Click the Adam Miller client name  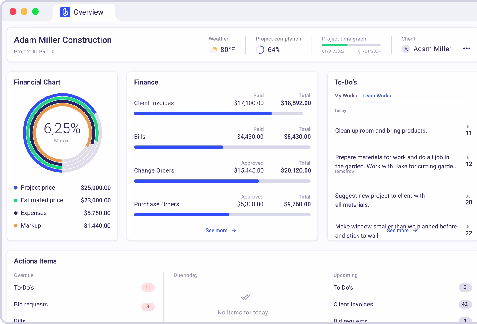pyautogui.click(x=432, y=49)
